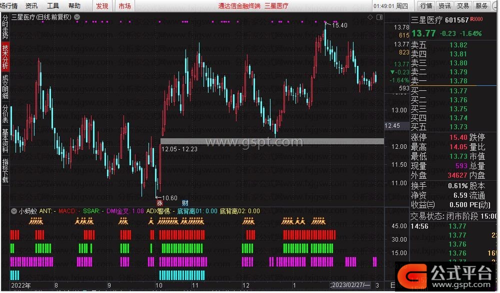Click the DMI金叉: 1.08 value label
500x293 pixels.
[x=125, y=211]
